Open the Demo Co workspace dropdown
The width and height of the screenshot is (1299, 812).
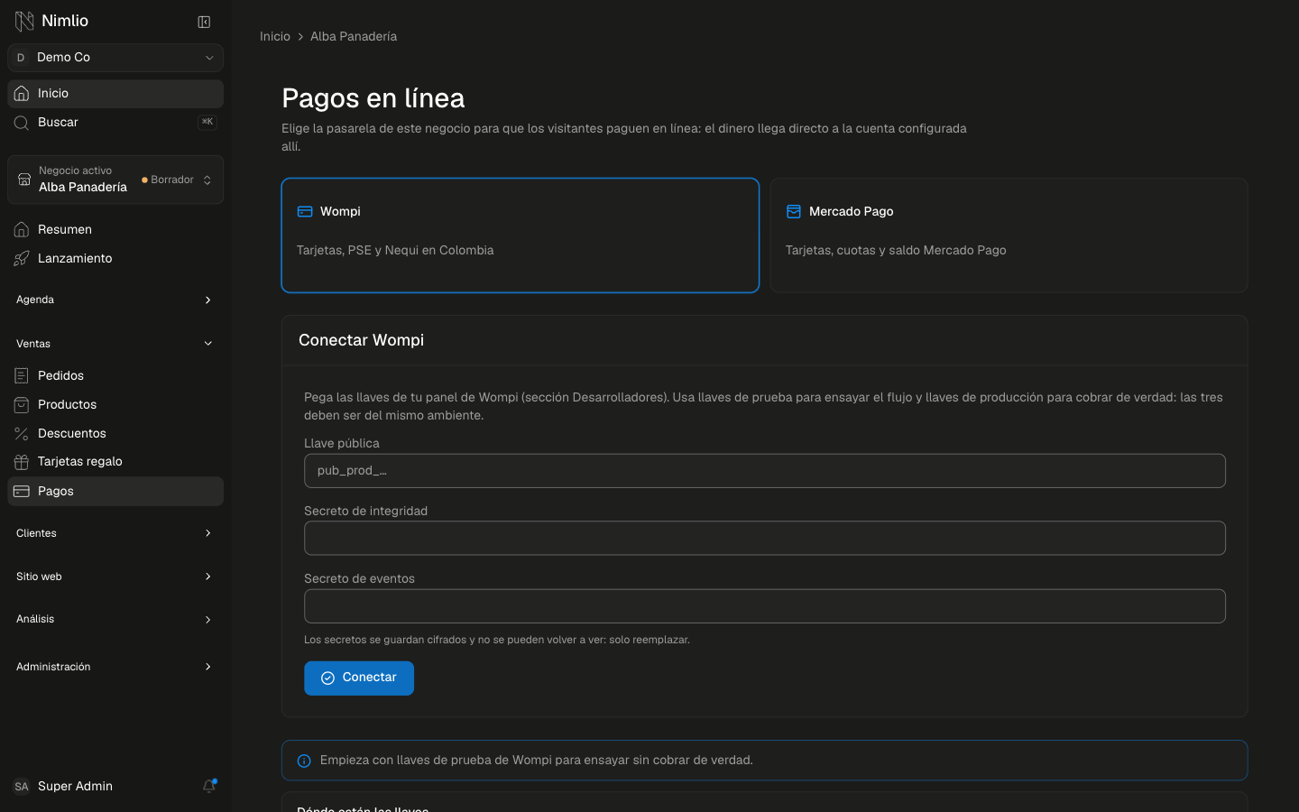115,58
